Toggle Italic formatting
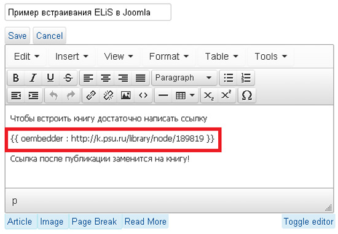Screen dimensions: 338x234 pyautogui.click(x=33, y=78)
